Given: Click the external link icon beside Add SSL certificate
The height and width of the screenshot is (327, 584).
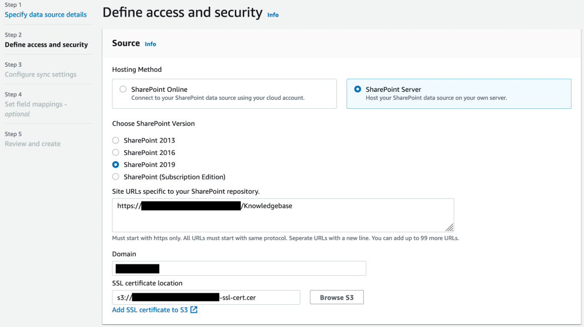Looking at the screenshot, I should pos(194,310).
